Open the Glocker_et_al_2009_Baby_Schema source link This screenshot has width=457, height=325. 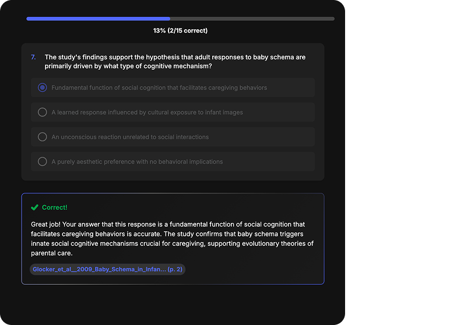[107, 269]
